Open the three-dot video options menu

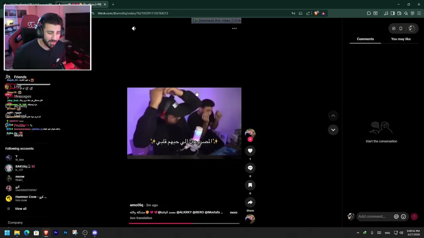[x=234, y=28]
